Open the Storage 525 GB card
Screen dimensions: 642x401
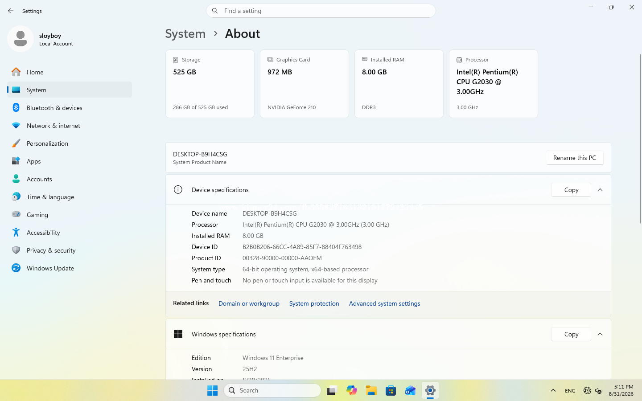coord(210,84)
